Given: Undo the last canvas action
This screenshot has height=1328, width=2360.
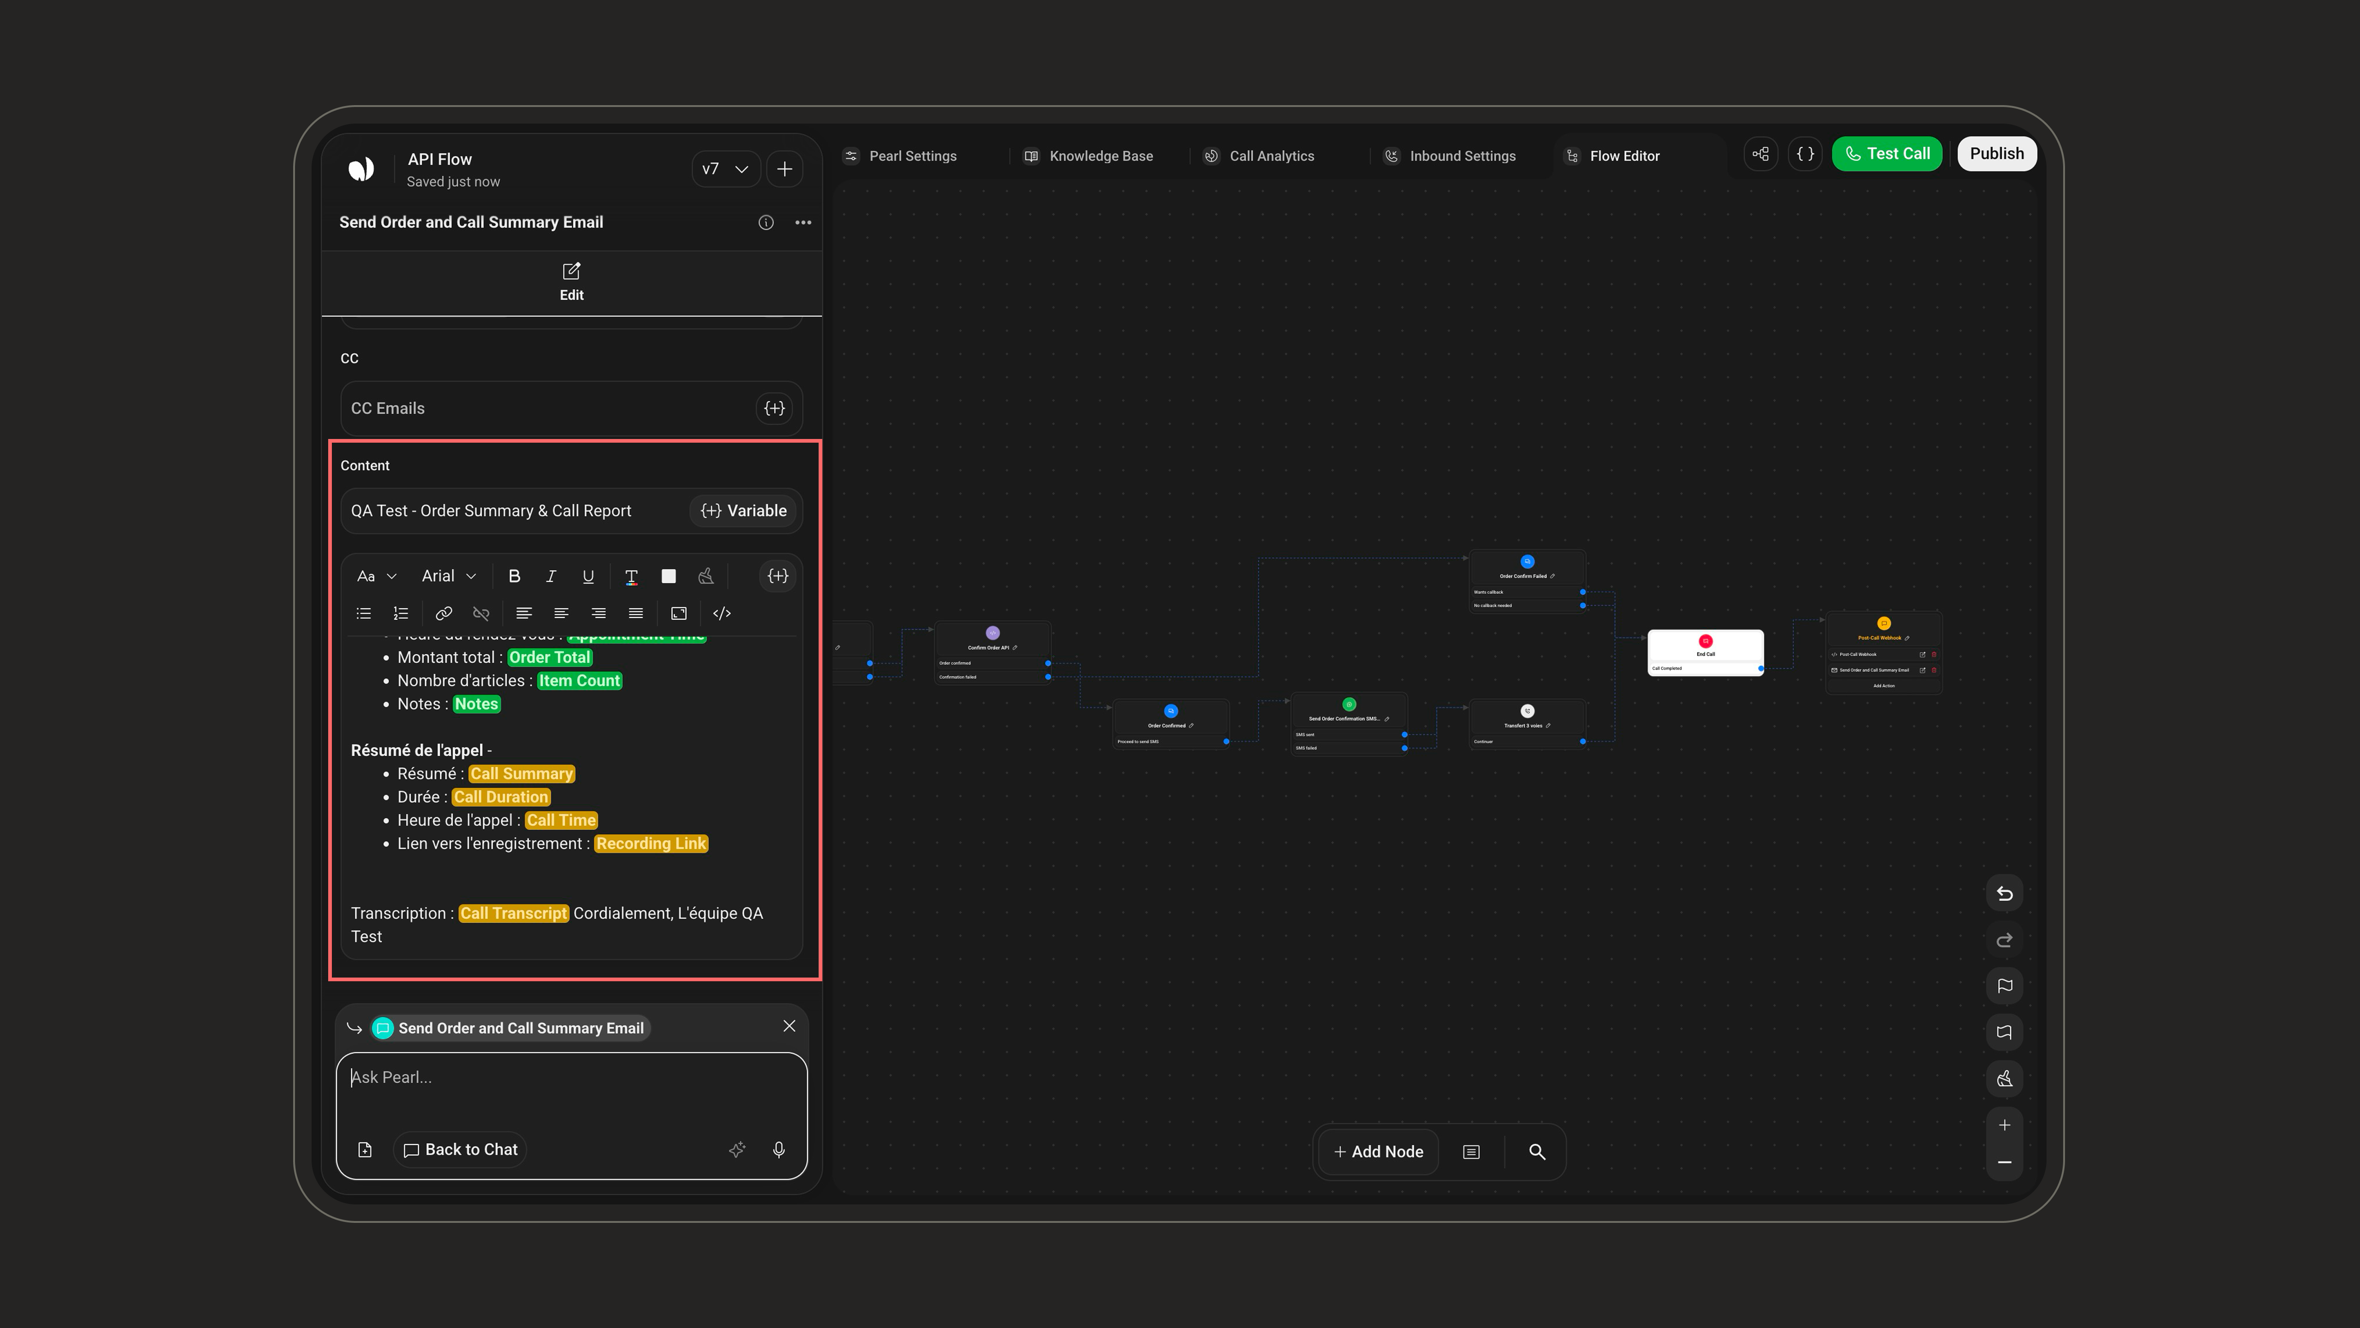Looking at the screenshot, I should pyautogui.click(x=2005, y=894).
